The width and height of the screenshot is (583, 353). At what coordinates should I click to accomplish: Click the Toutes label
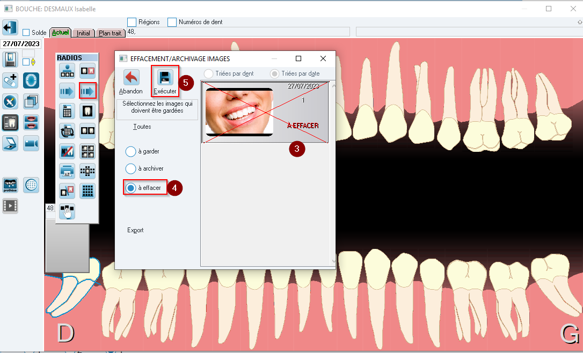pos(142,127)
